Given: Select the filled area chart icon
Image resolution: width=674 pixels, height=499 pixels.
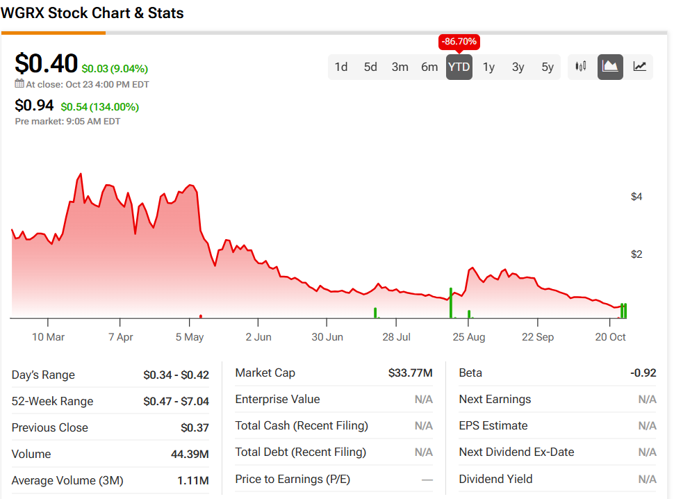Looking at the screenshot, I should tap(610, 67).
